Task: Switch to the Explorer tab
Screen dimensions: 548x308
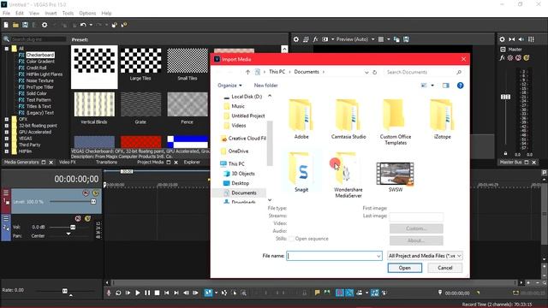Action: point(192,162)
